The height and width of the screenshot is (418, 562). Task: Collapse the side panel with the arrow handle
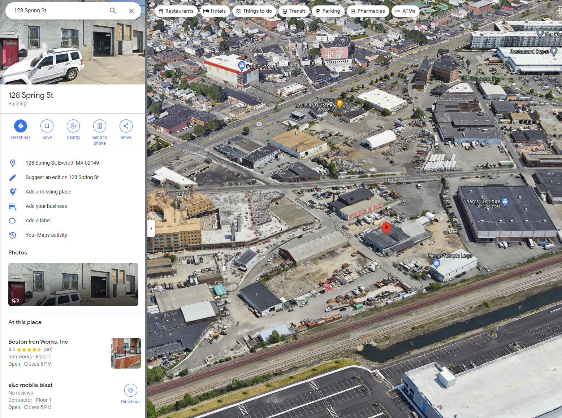151,228
